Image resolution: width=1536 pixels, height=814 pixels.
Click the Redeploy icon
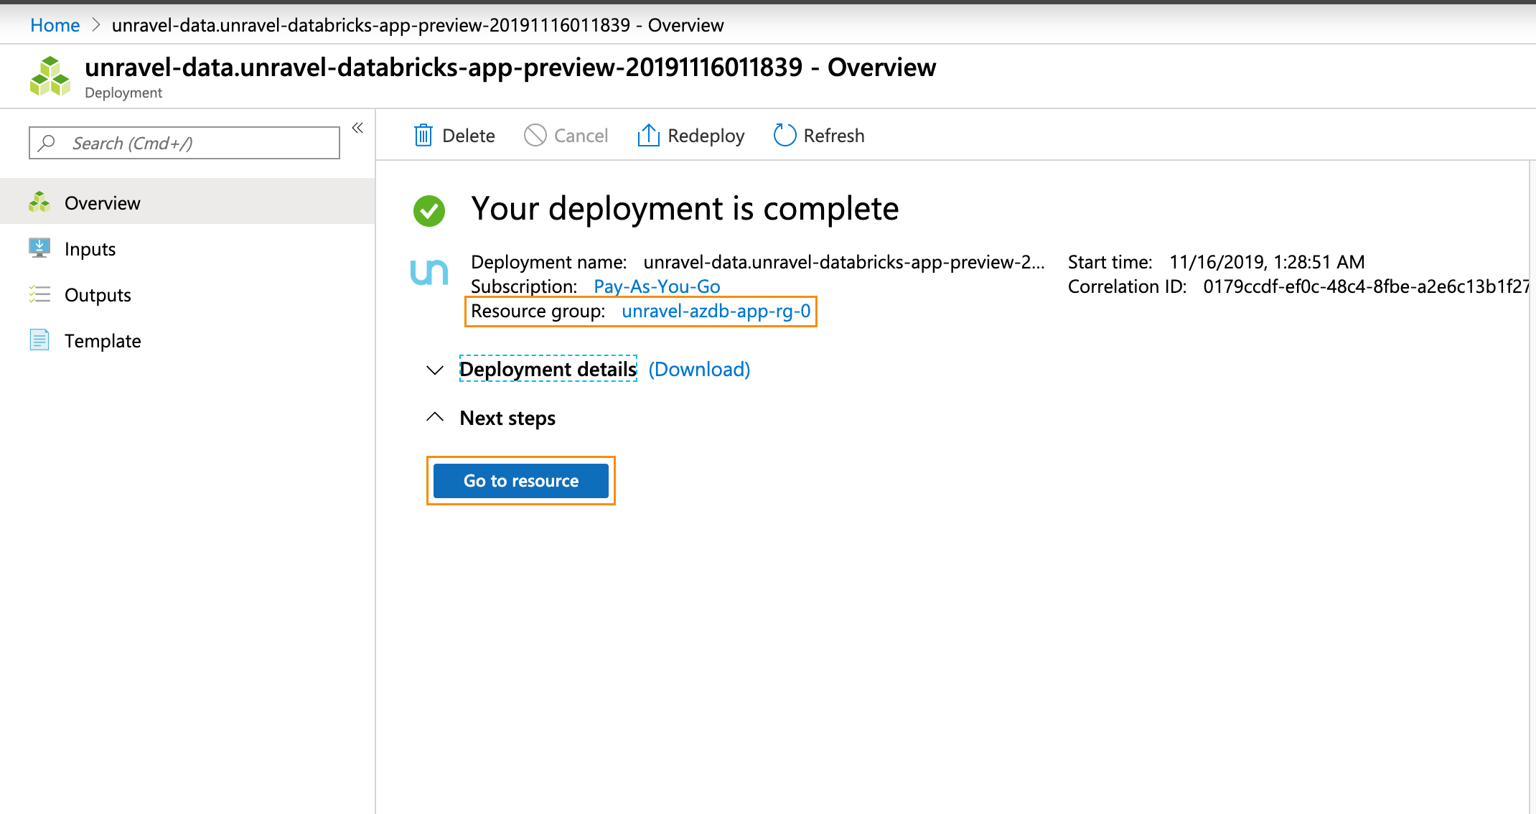[648, 135]
